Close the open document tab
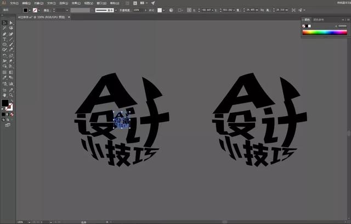 69,17
